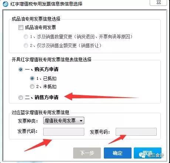Choose 购买方申请 radio button
The image size is (170, 163).
tap(21, 69)
